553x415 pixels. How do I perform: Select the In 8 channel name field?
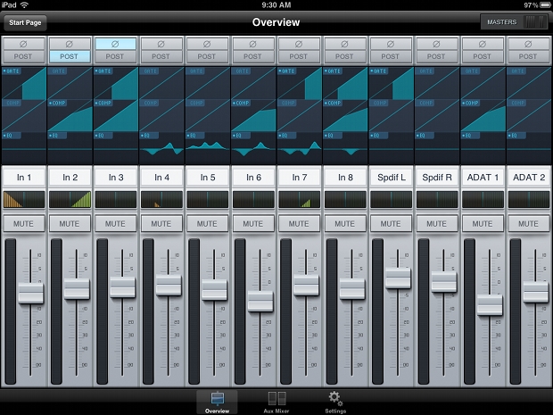point(345,177)
